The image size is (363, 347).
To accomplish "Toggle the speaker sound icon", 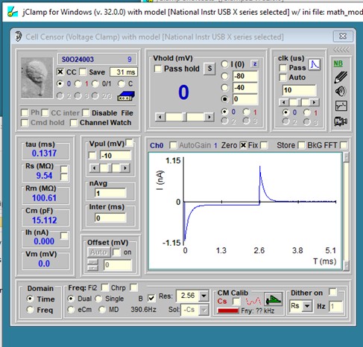I will (x=341, y=92).
